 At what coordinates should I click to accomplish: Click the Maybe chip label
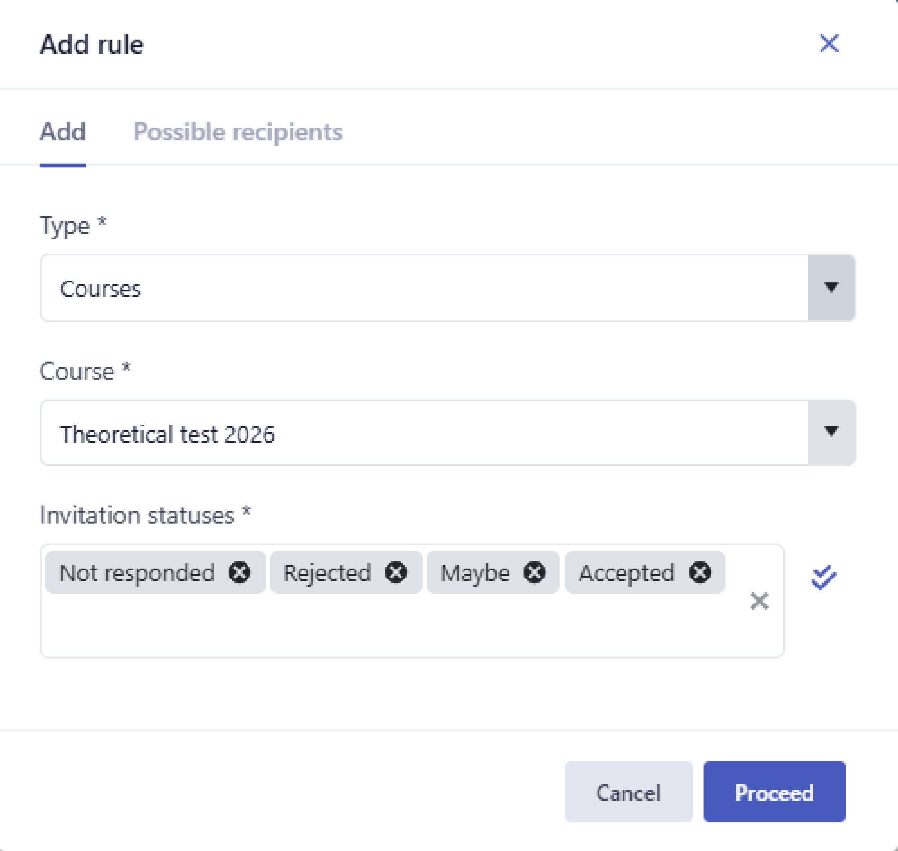[x=475, y=573]
